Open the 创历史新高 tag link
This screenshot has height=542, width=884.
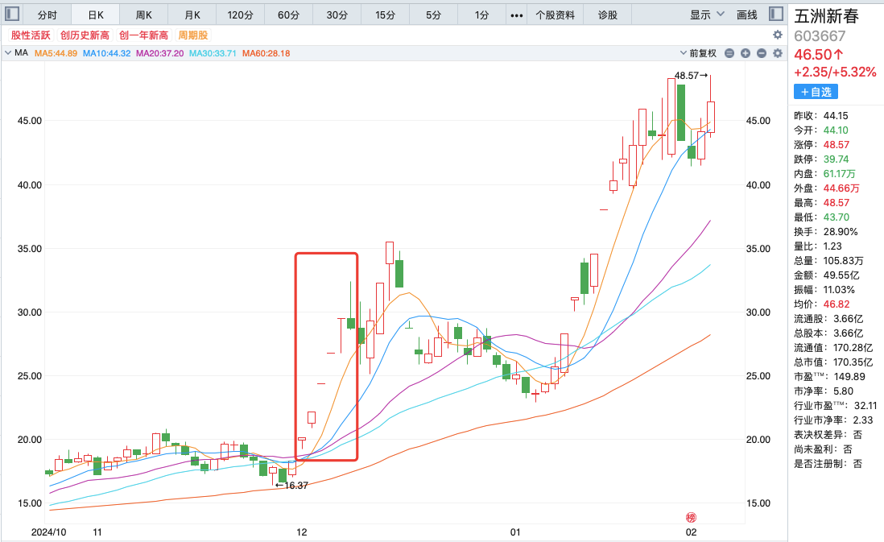click(x=85, y=35)
